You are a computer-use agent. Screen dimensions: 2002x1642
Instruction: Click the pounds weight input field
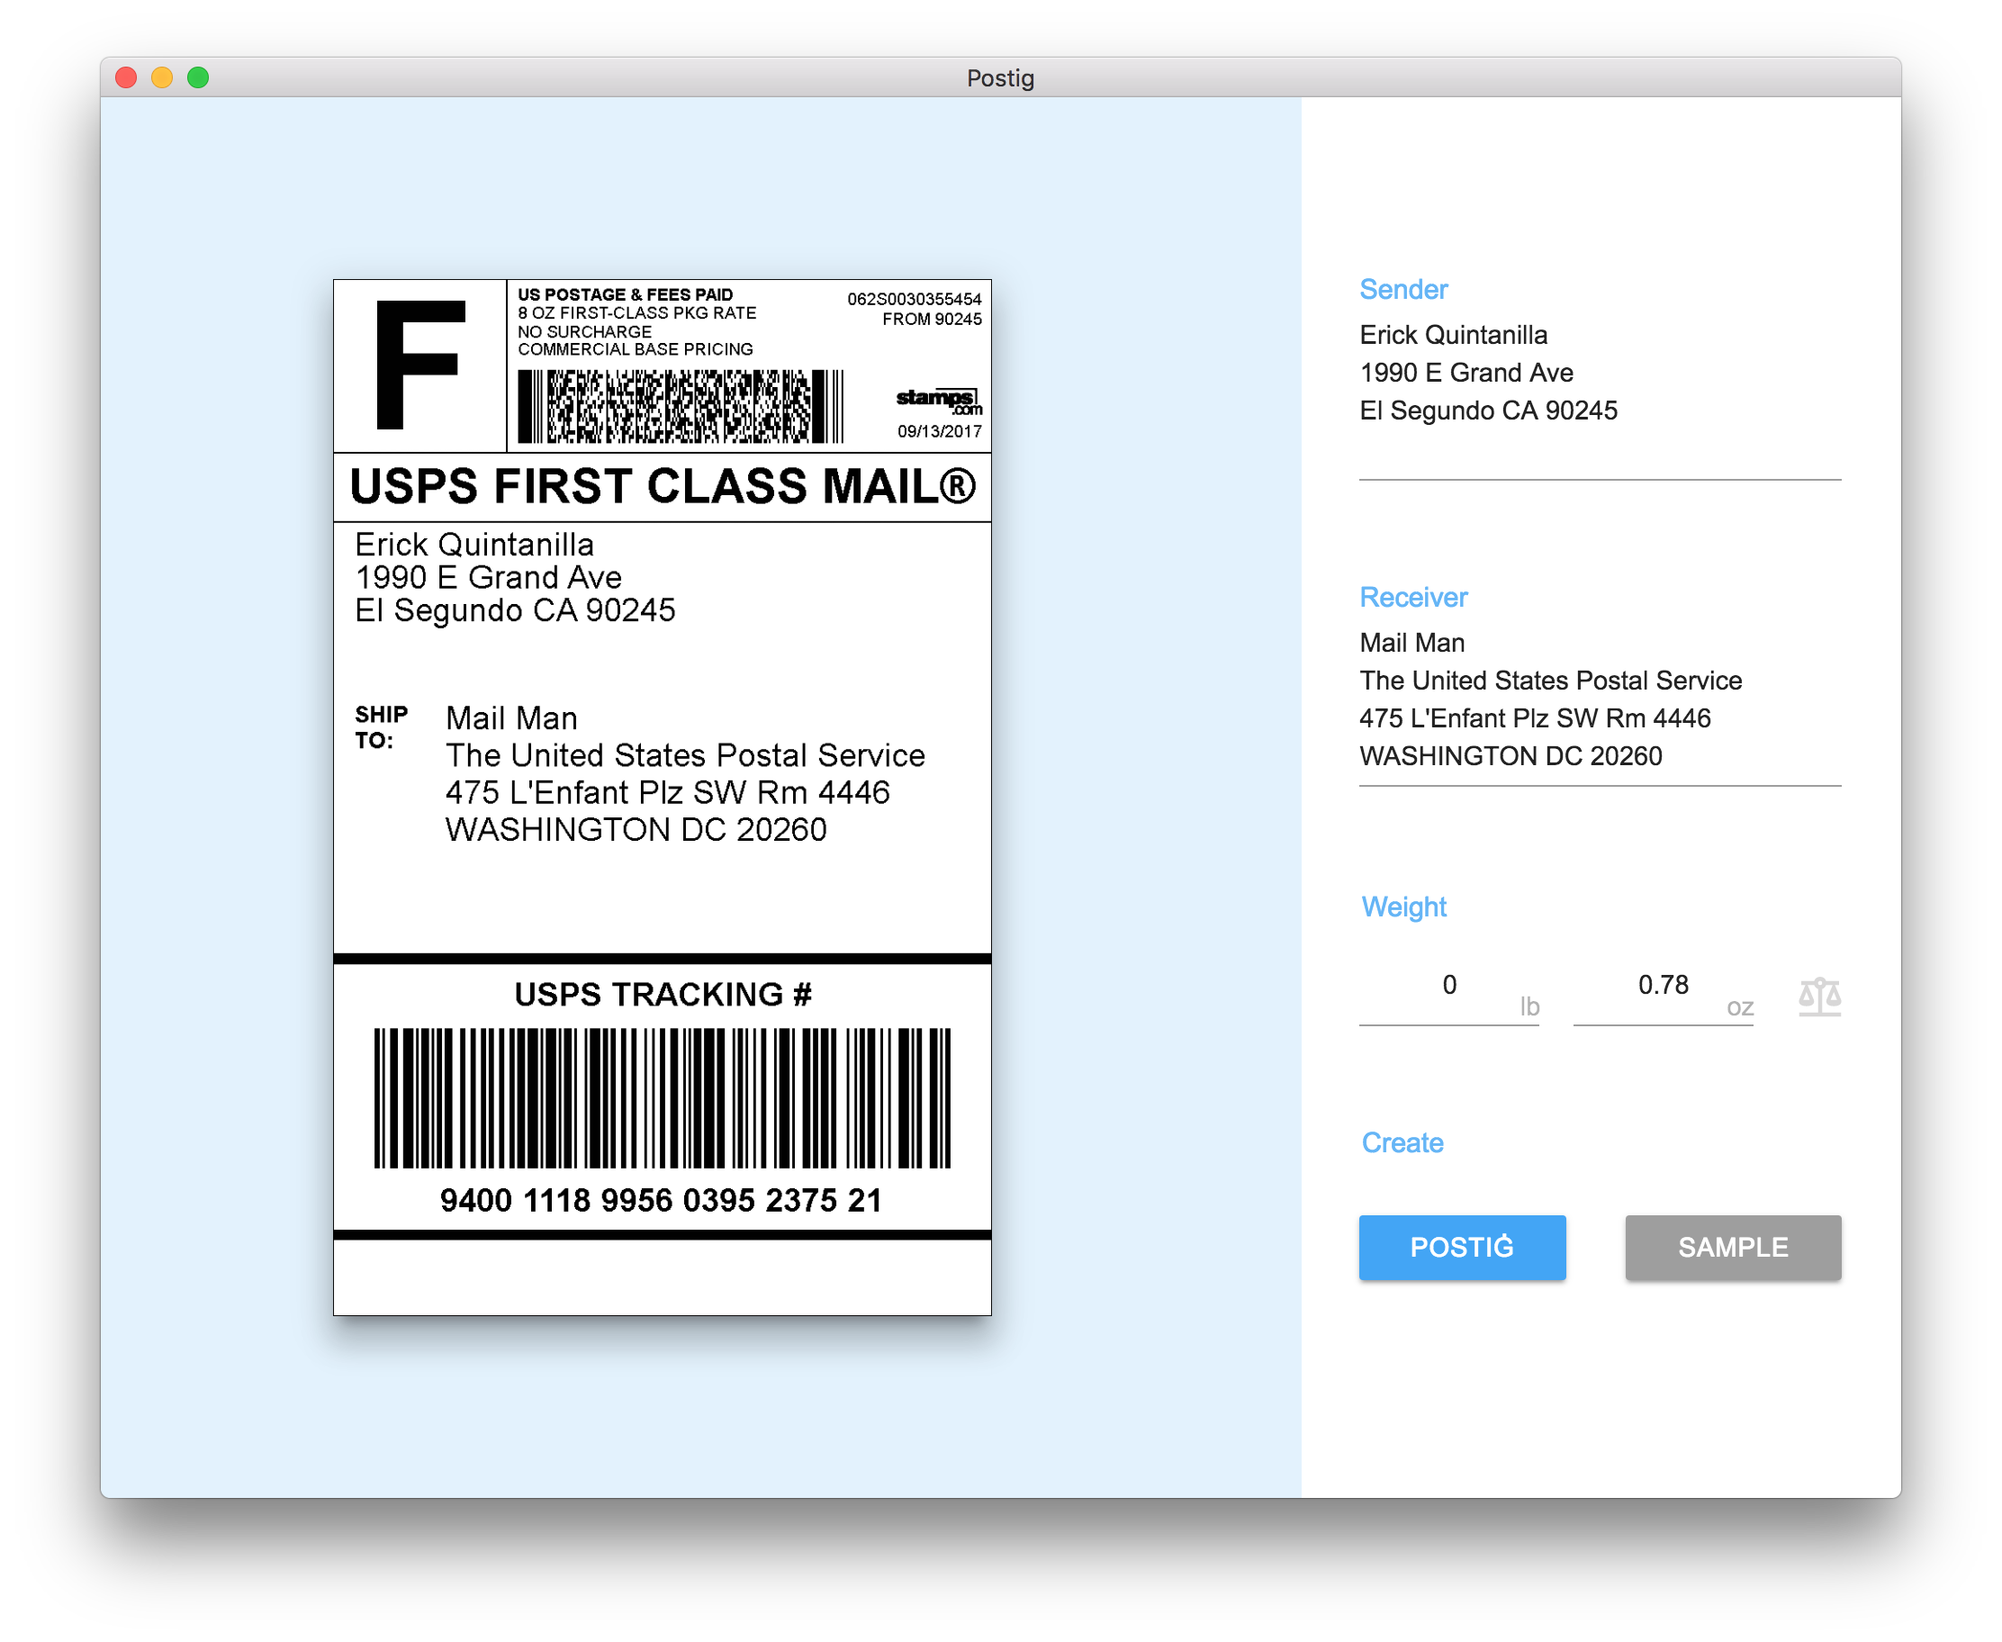[1447, 986]
